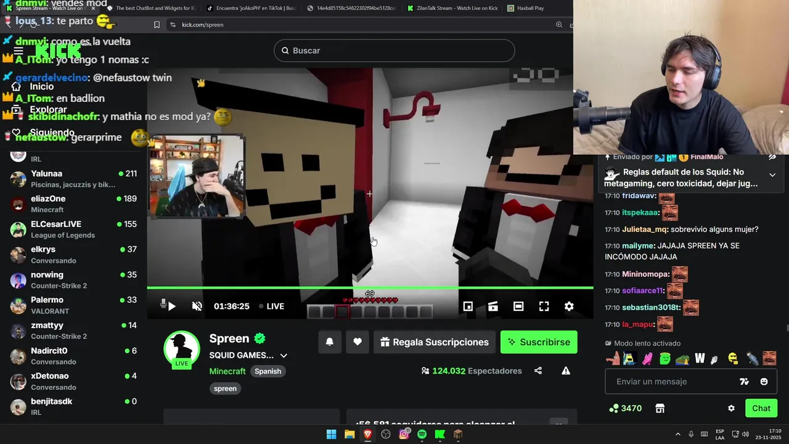This screenshot has height=444, width=789.
Task: Expand the SQUID GAMES stream title
Action: pos(284,356)
